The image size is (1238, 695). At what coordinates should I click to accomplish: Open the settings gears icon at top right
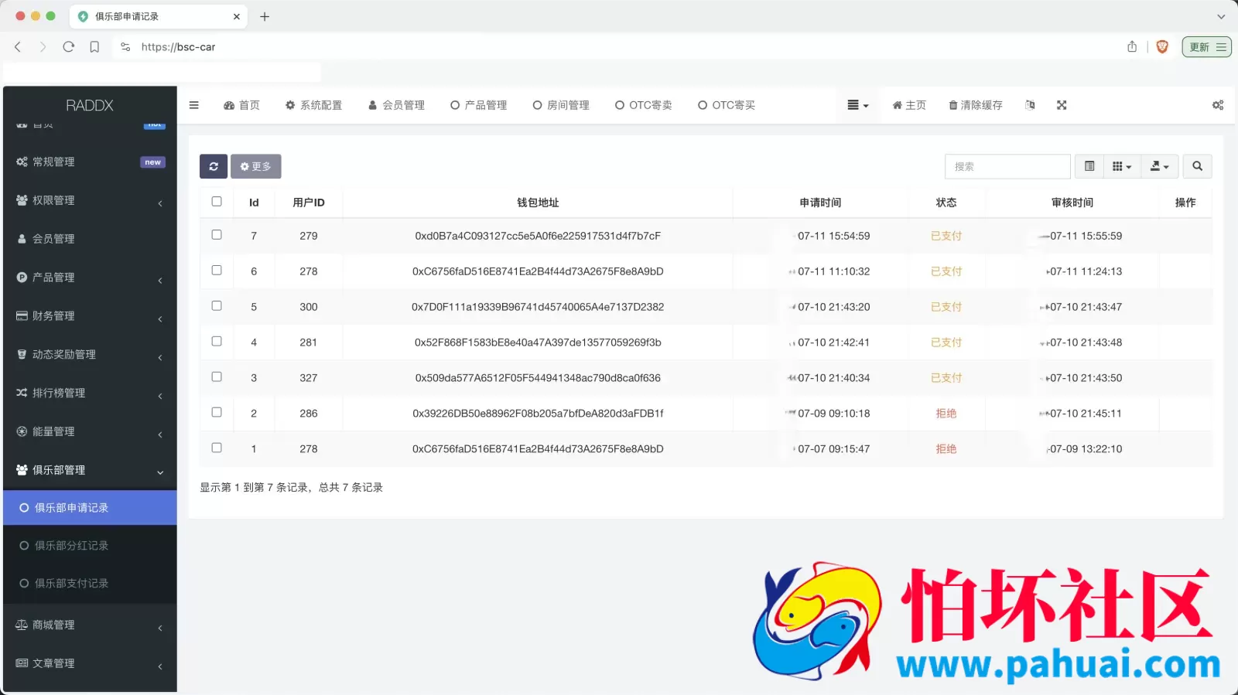[1217, 105]
